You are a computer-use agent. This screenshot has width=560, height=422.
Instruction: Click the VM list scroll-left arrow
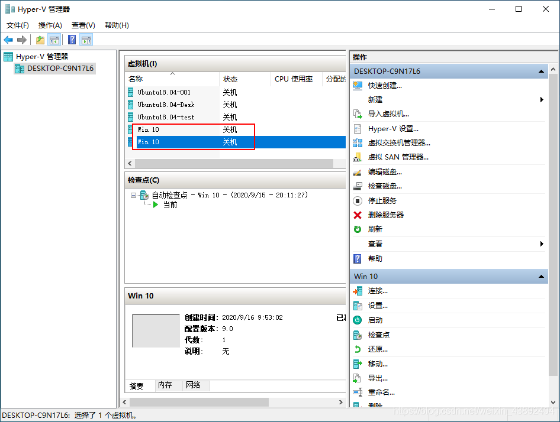pyautogui.click(x=130, y=163)
